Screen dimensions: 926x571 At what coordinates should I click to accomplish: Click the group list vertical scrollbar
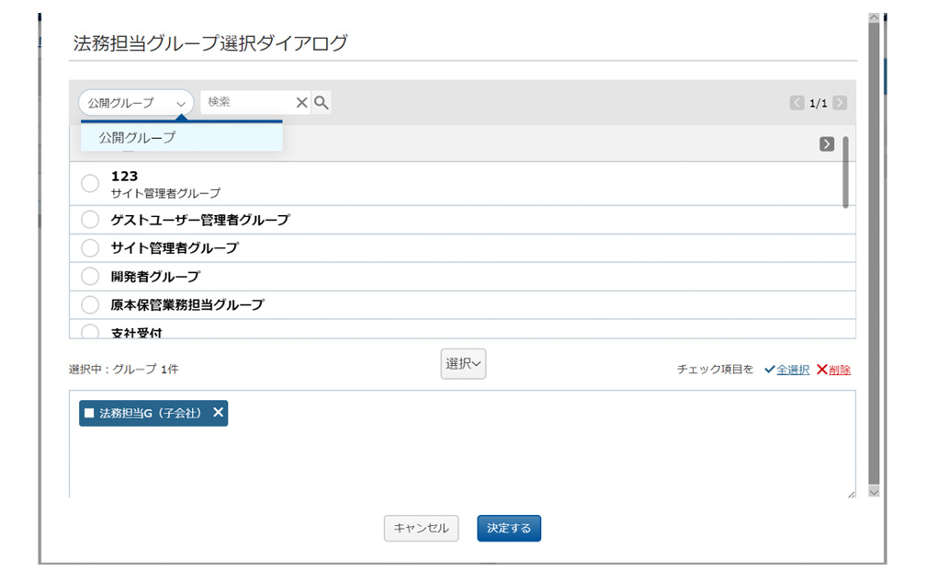pos(845,175)
